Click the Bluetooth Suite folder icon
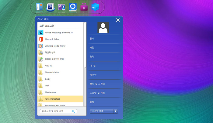213x123 pixels. pos(40,72)
